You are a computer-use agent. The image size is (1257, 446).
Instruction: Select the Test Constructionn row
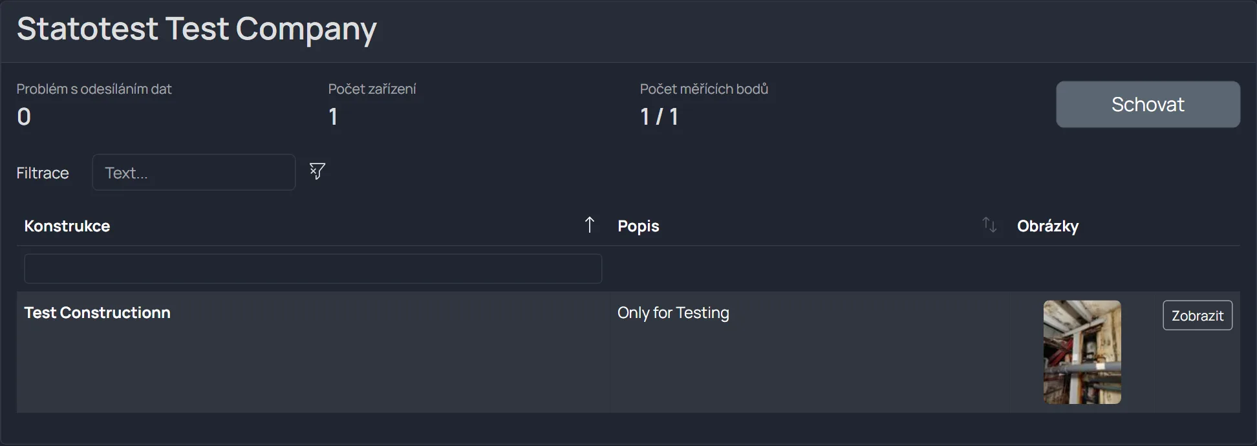(x=628, y=352)
